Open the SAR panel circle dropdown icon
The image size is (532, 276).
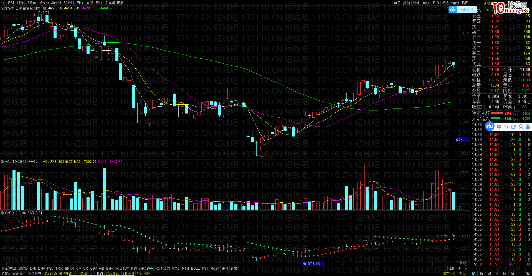[2, 213]
